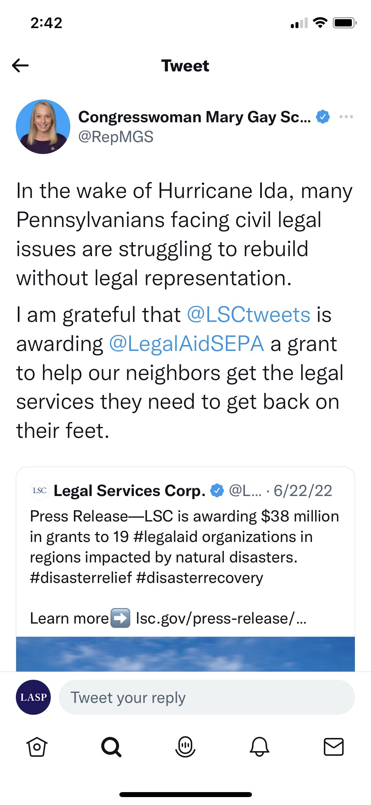Open the #disasterrecovery hashtag
371x805 pixels.
click(200, 578)
